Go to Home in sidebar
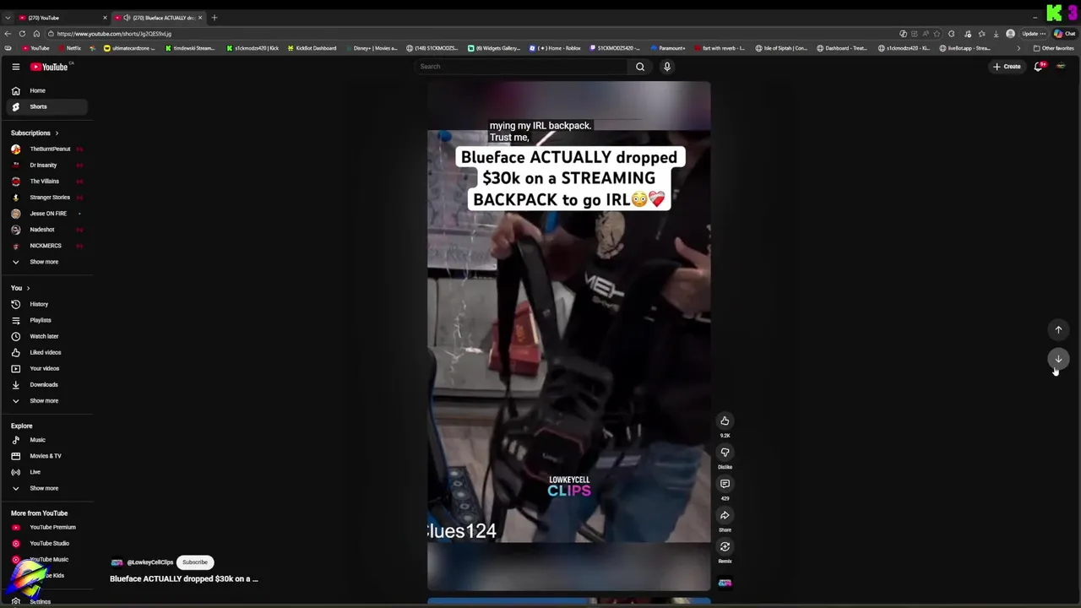This screenshot has width=1081, height=608. pos(48,90)
